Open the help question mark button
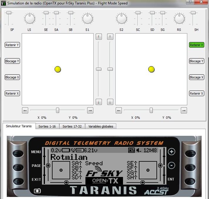 [190, 2]
